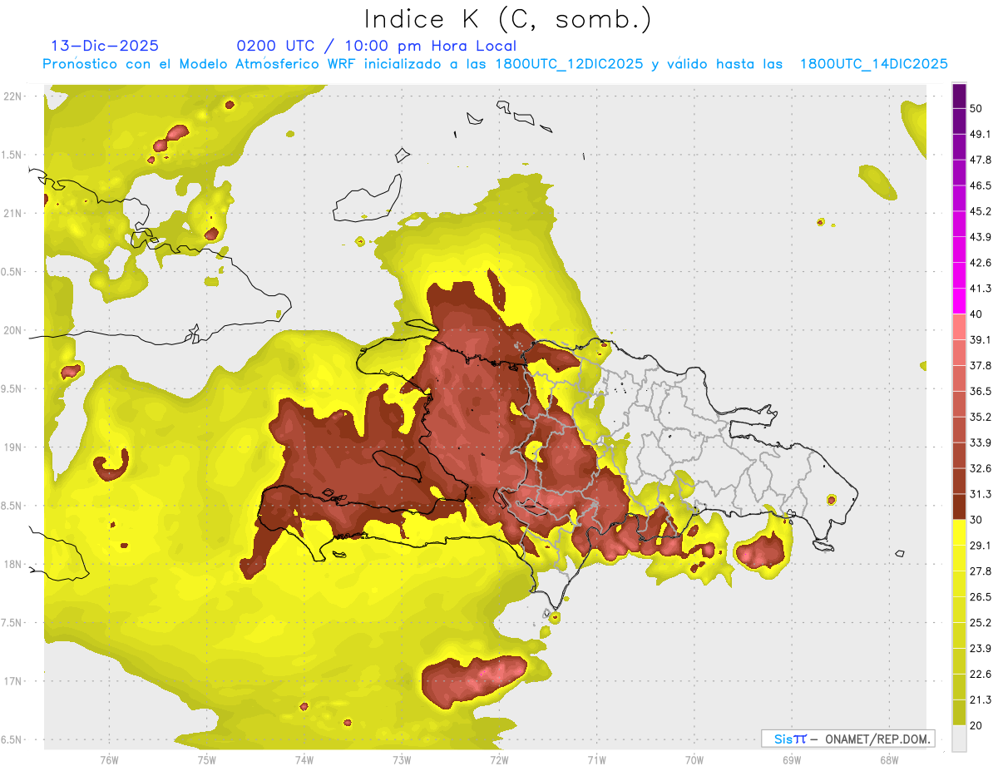Click the valid-until time '1800UTC_14DIC2025'
This screenshot has height=771, width=998.
[x=874, y=64]
